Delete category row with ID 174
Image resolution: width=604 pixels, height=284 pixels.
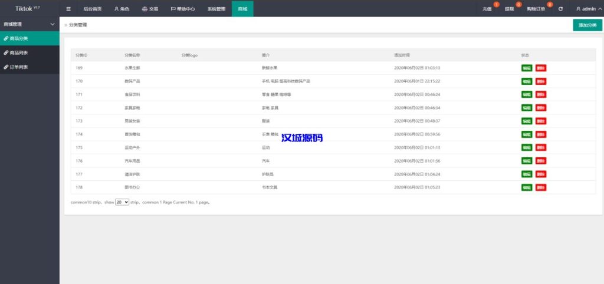coord(541,134)
